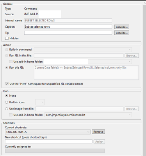Select the Run JSL in this file option
The image size is (146, 156).
(x=7, y=55)
